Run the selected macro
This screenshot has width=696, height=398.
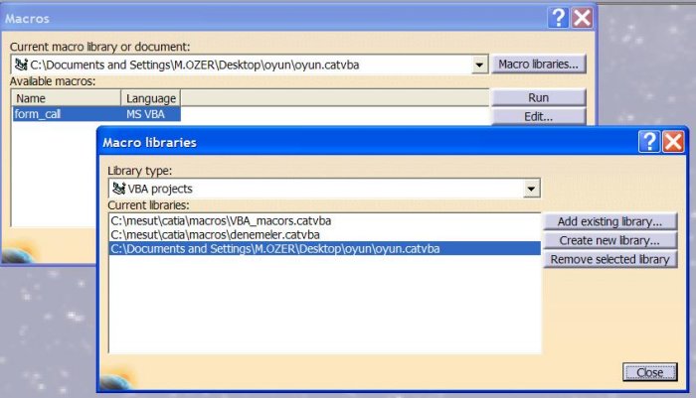coord(538,97)
